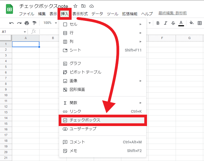Screen dimensions: 204x161
Task: Expand the 画像 submenu
Action: (x=102, y=81)
